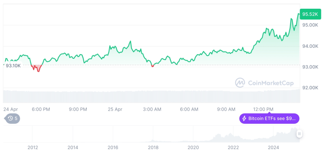The height and width of the screenshot is (152, 327).
Task: Click the green 95.52K current price tag
Action: (x=310, y=14)
